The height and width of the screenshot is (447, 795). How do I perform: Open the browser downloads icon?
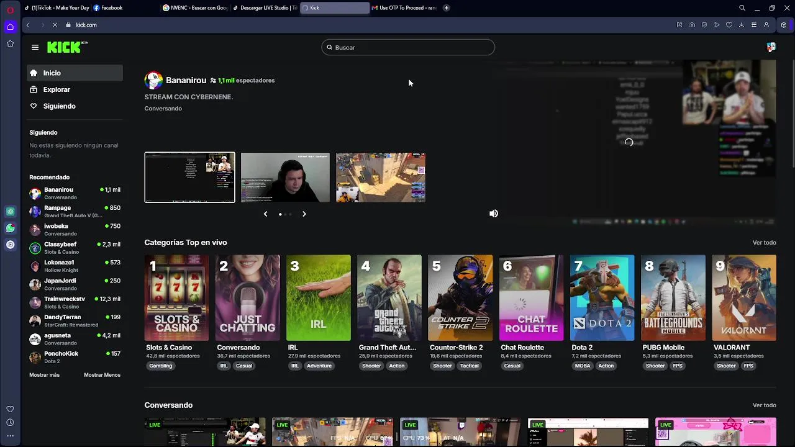[x=742, y=25]
